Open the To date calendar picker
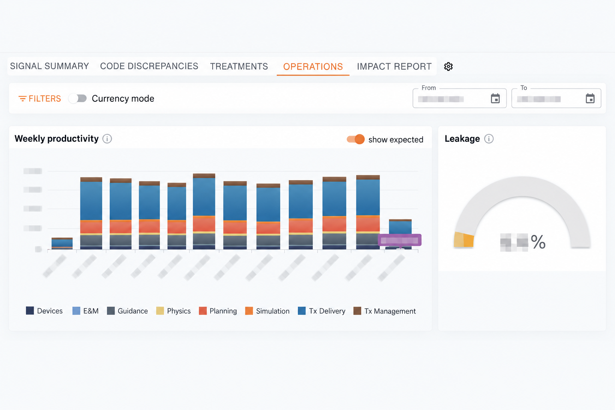The width and height of the screenshot is (615, 410). tap(590, 98)
